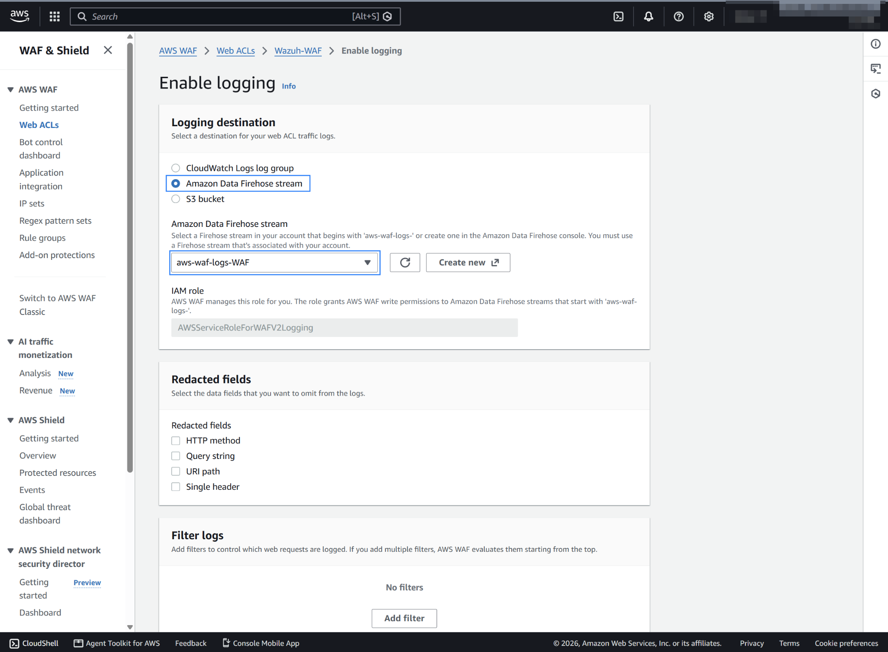
Task: Check the Query string redacted field
Action: (176, 456)
